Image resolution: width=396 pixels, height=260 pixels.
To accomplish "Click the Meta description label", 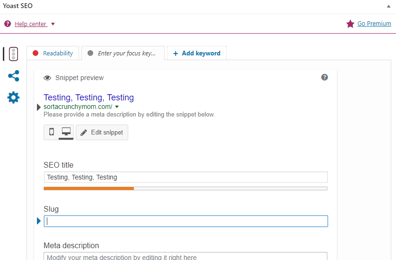I will pos(71,245).
